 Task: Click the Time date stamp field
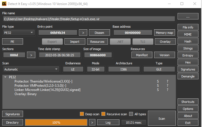pyautogui.click(x=60, y=55)
